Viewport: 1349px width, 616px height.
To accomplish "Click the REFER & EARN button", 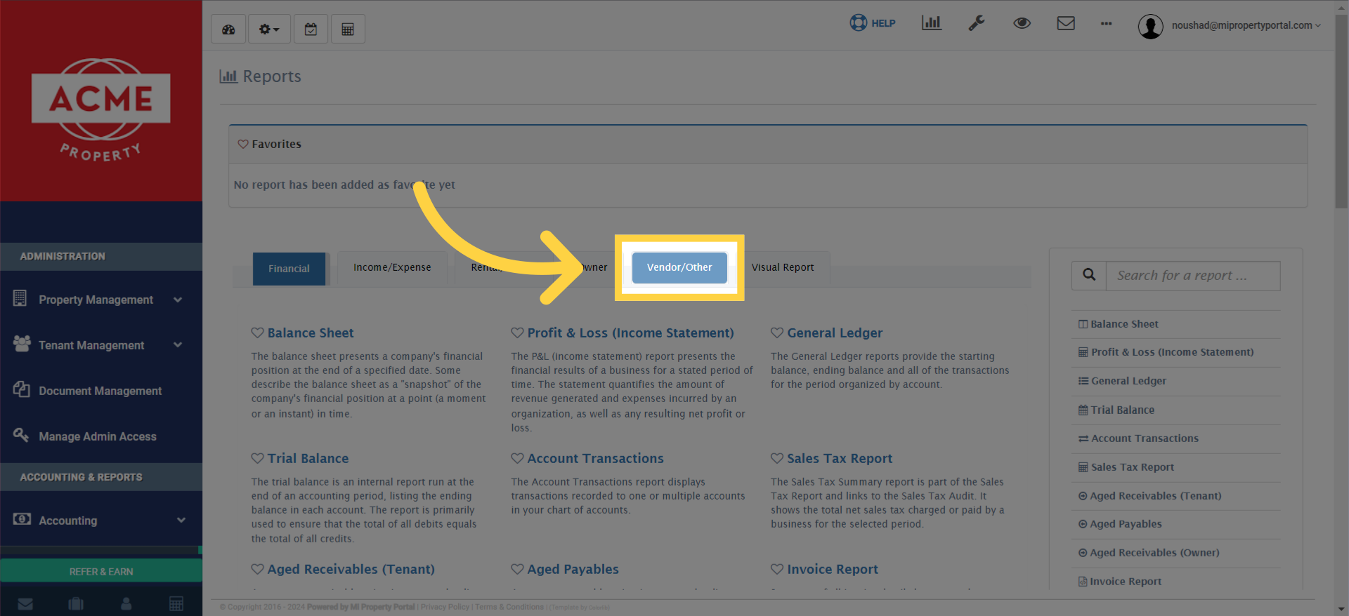I will tap(101, 571).
